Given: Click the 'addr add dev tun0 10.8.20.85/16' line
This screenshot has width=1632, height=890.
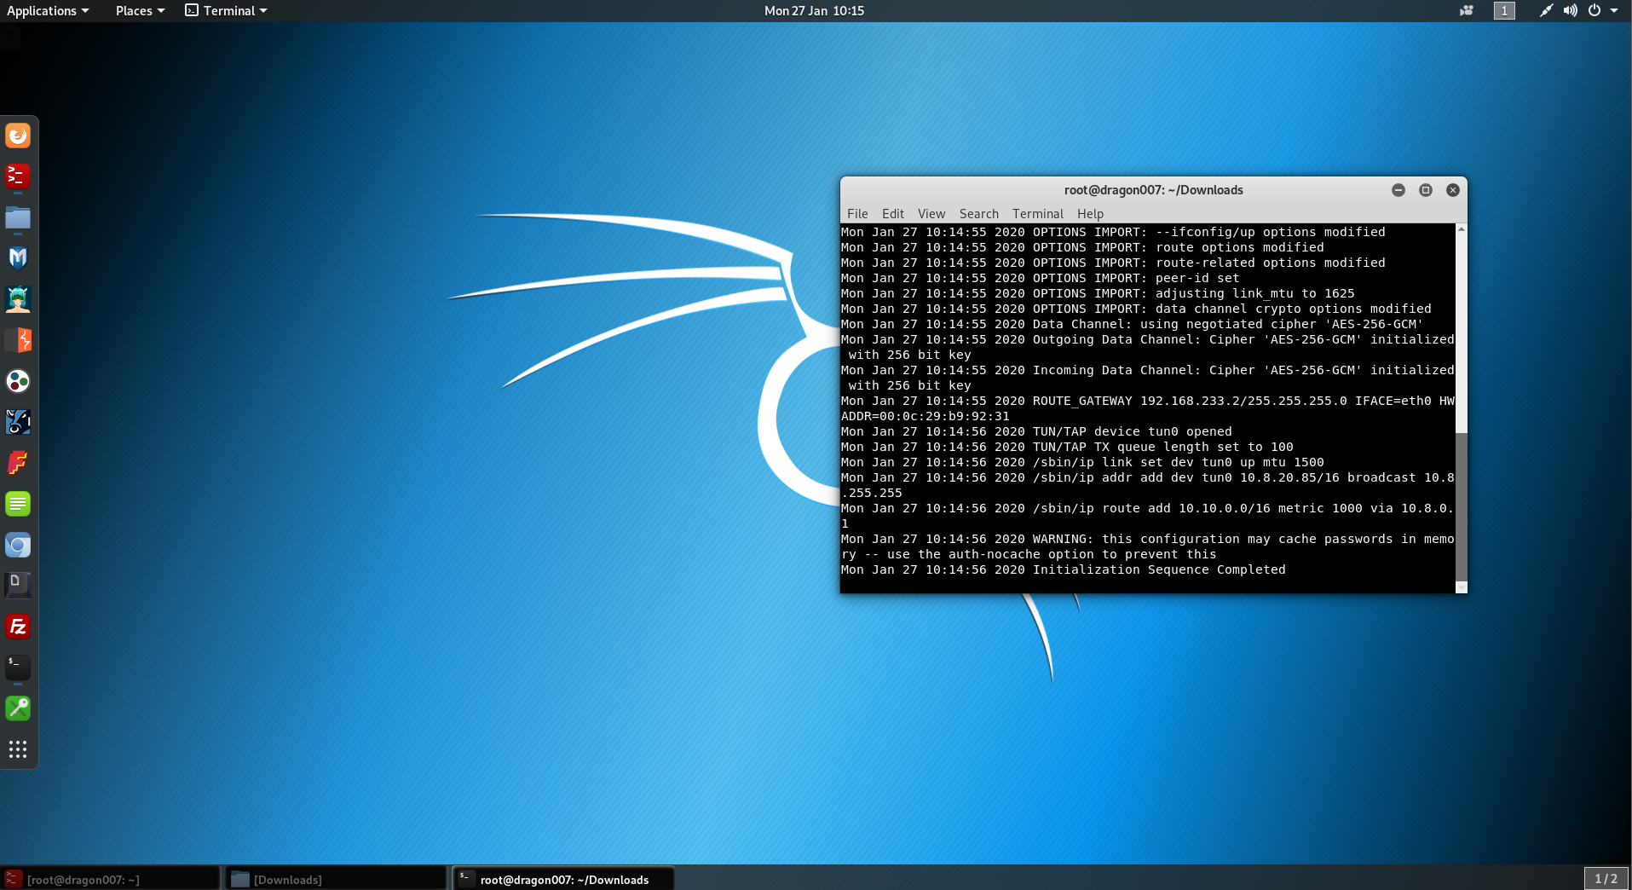Looking at the screenshot, I should click(1148, 485).
